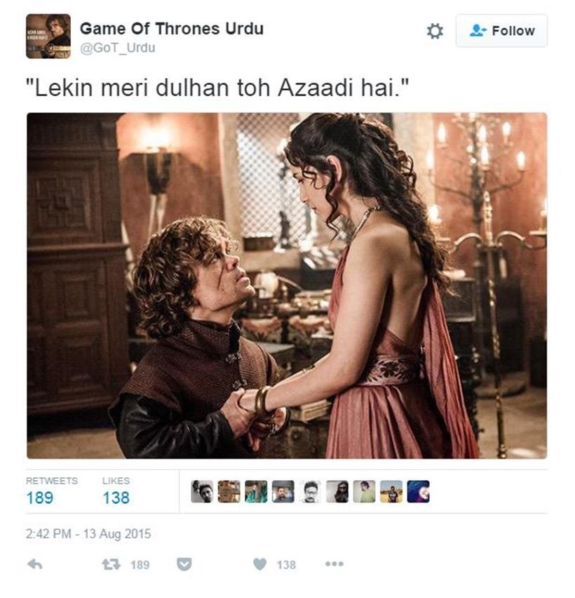The height and width of the screenshot is (598, 575).
Task: Open the yellow-background liker avatar
Action: click(x=391, y=491)
